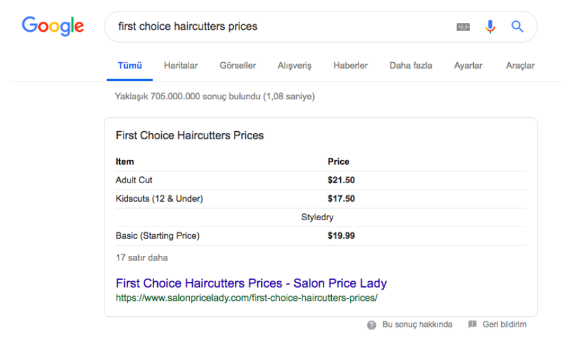Go to the Alışveriş tab

pyautogui.click(x=294, y=66)
